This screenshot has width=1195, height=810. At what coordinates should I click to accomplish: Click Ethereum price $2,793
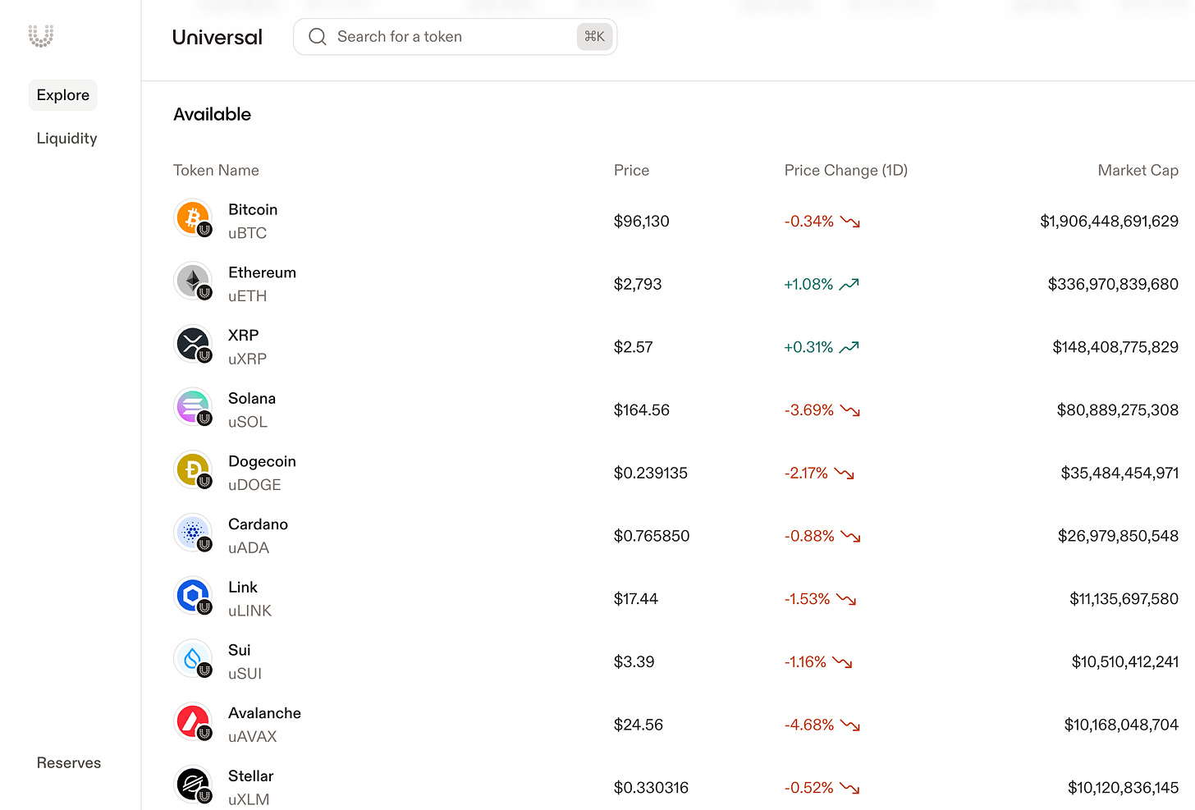638,285
